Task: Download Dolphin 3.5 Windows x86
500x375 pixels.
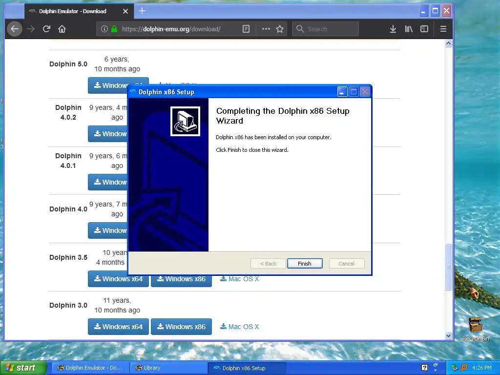Action: pyautogui.click(x=181, y=279)
